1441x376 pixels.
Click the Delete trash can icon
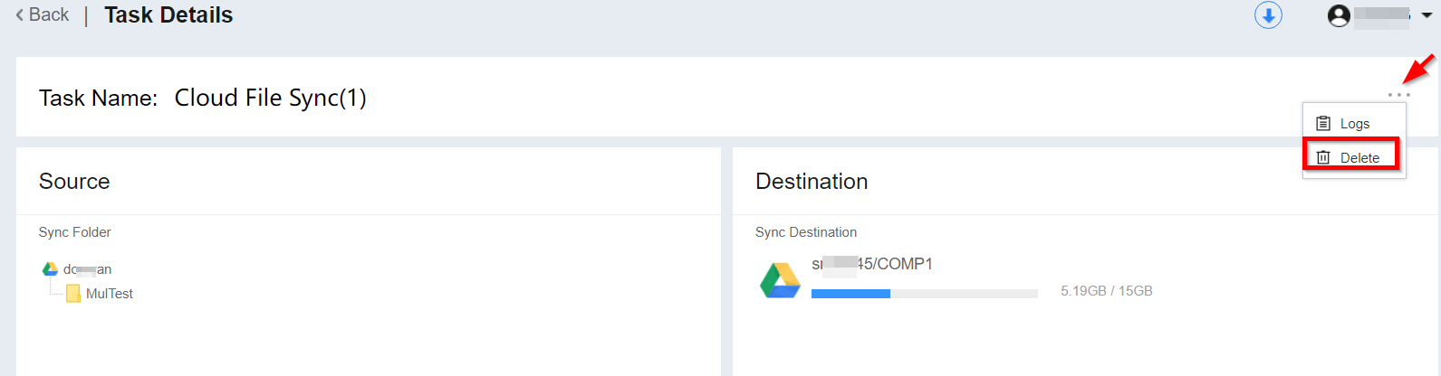(1323, 157)
